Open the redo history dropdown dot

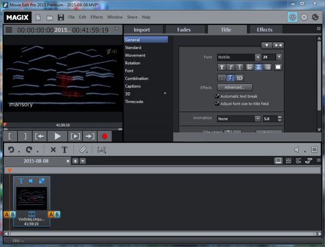[x=37, y=152]
